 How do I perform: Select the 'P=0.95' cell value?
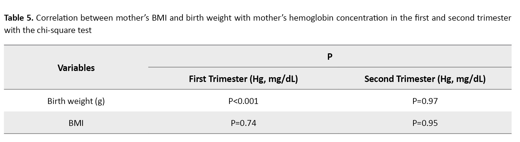[425, 123]
